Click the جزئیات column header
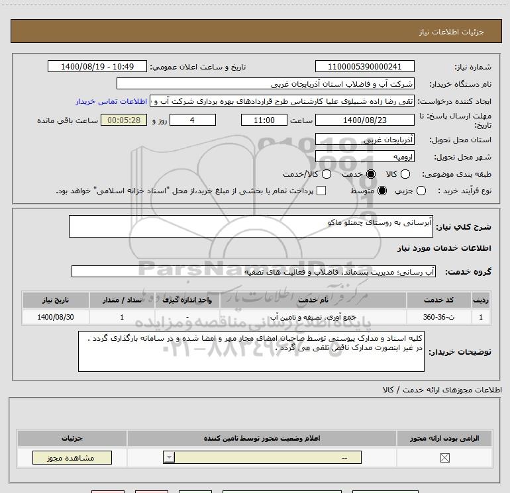The image size is (510, 493). [x=72, y=438]
